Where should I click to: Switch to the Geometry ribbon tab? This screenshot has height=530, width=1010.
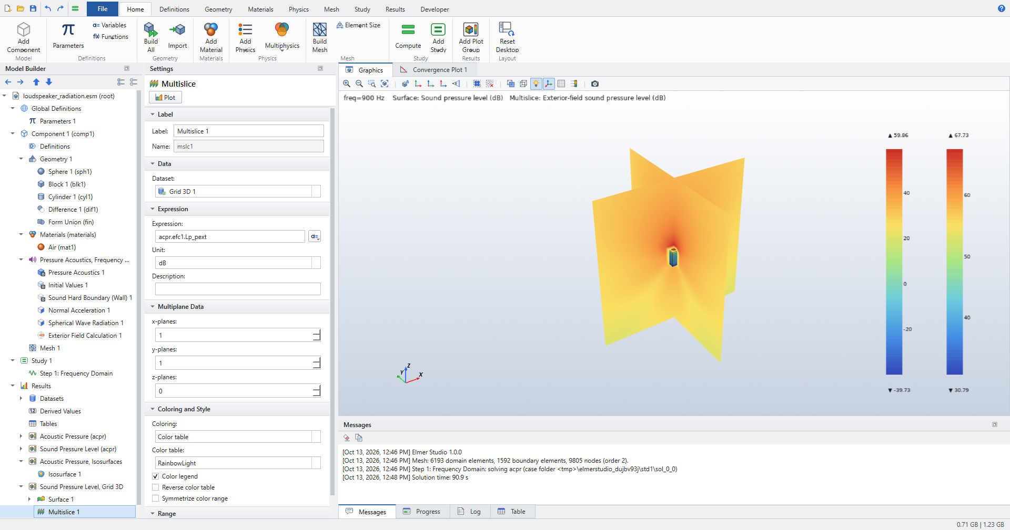pos(218,9)
